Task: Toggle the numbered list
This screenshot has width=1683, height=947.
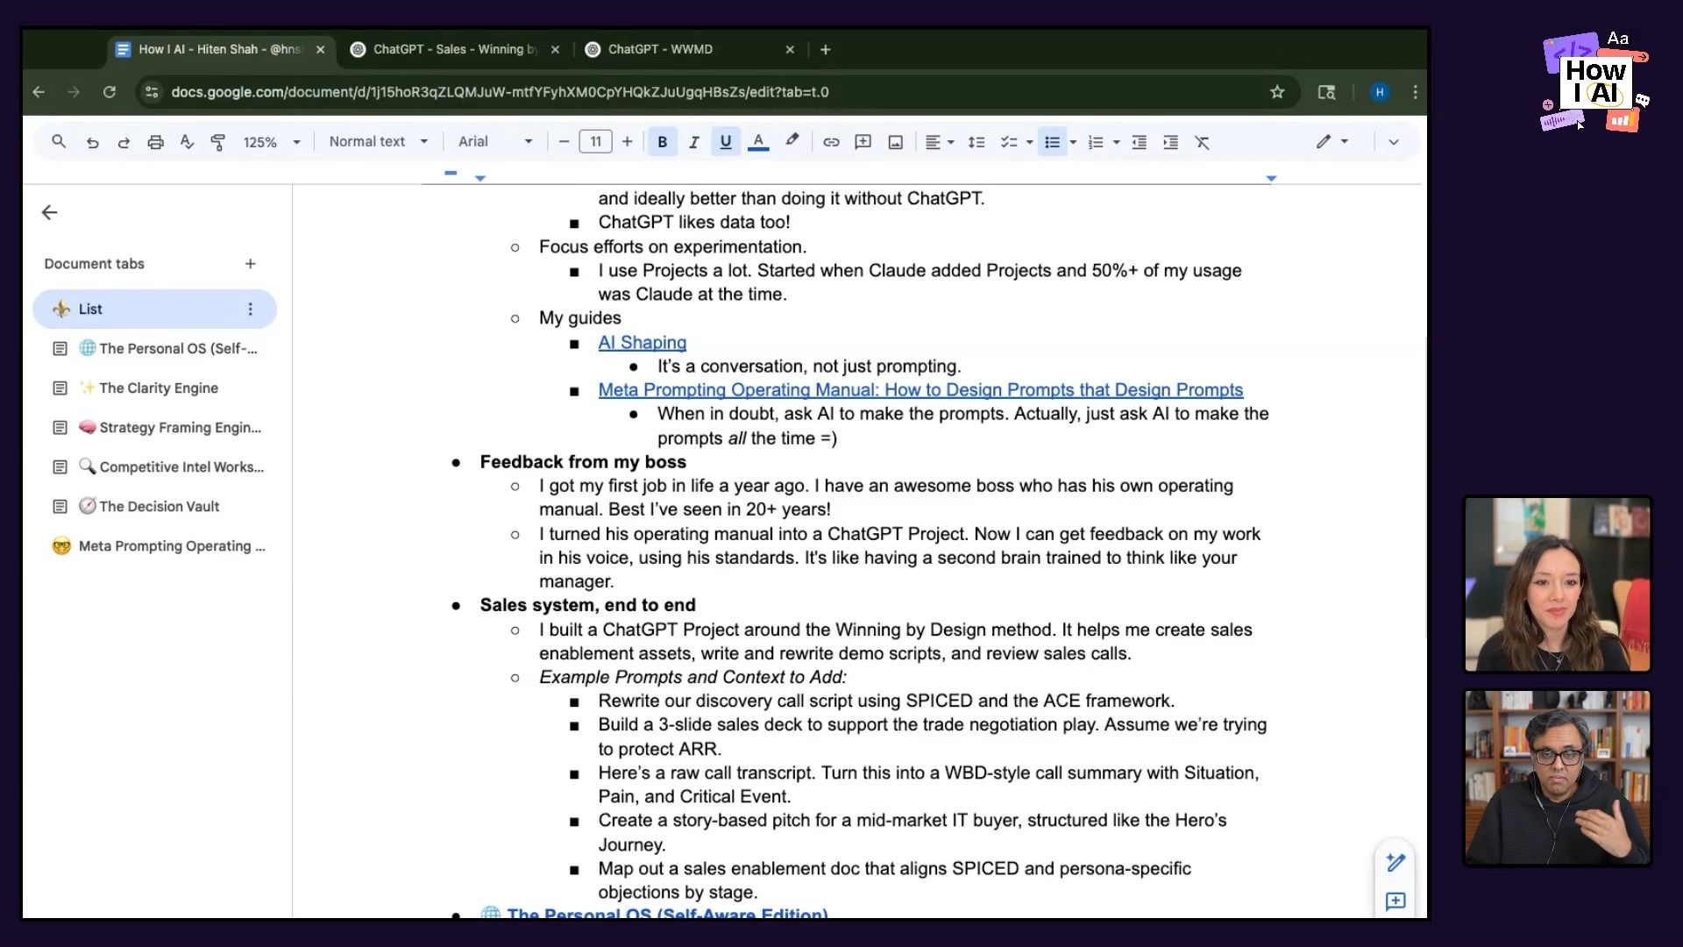Action: click(1096, 142)
